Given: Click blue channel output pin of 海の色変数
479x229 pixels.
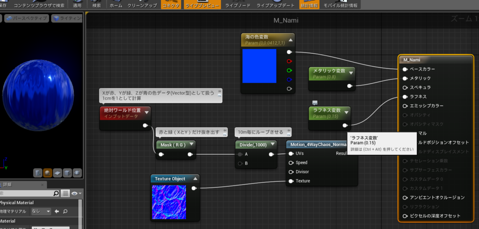Looking at the screenshot, I should tap(289, 80).
